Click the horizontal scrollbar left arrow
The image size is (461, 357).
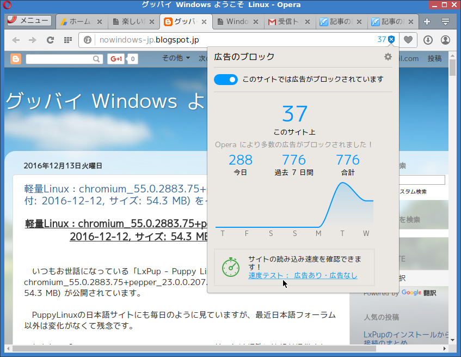click(8, 349)
